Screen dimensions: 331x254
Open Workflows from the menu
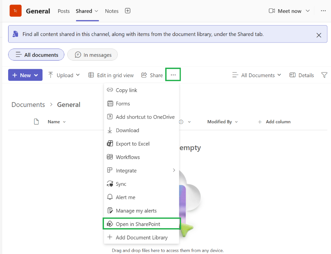click(x=141, y=157)
